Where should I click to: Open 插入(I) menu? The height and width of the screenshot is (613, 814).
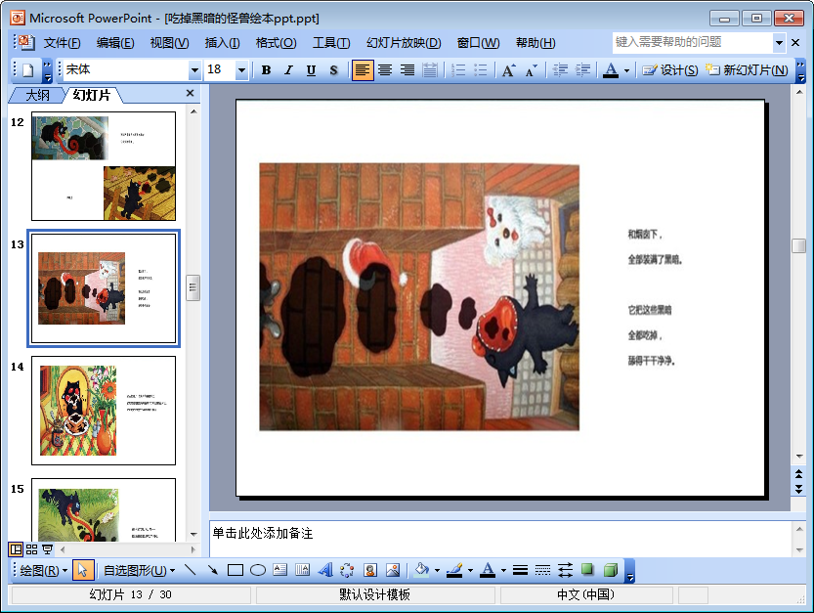point(222,43)
